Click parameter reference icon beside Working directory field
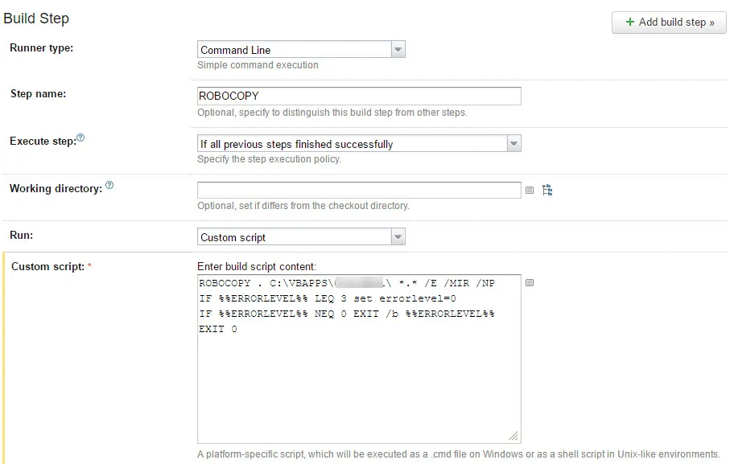The height and width of the screenshot is (464, 730). [x=530, y=190]
